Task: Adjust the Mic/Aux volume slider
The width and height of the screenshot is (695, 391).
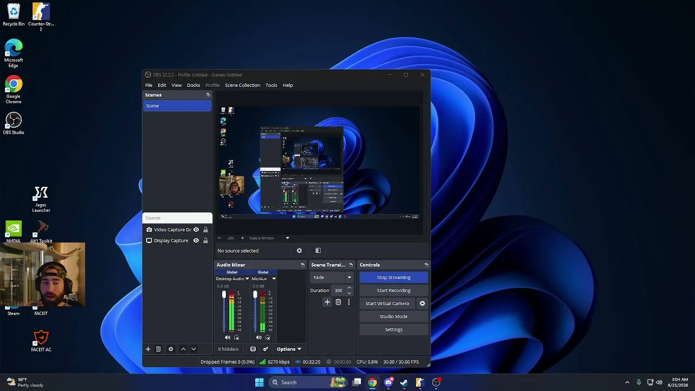Action: click(255, 311)
